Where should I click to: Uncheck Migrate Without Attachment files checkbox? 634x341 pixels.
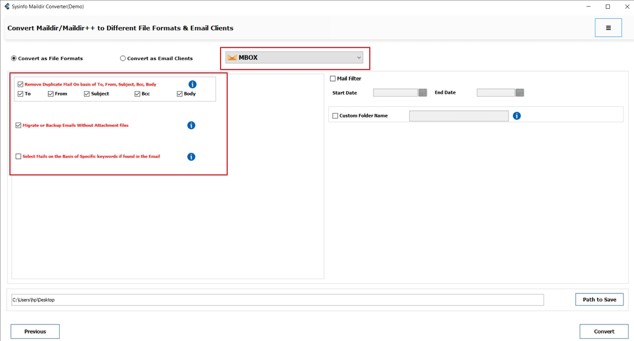coord(18,125)
